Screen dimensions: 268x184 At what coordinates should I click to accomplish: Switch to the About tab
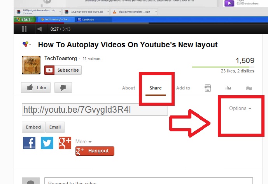click(128, 88)
